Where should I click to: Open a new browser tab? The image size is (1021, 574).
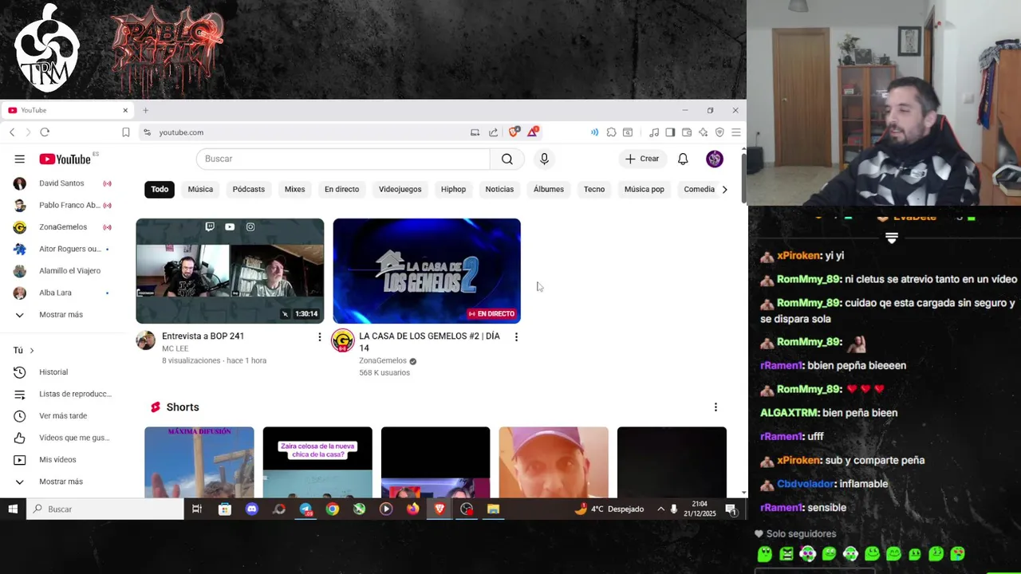tap(145, 110)
